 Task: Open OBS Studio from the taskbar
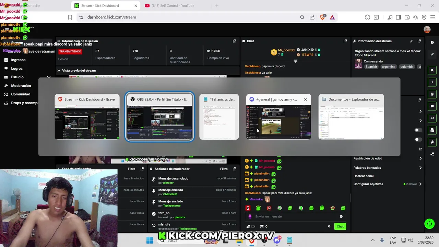point(264,240)
